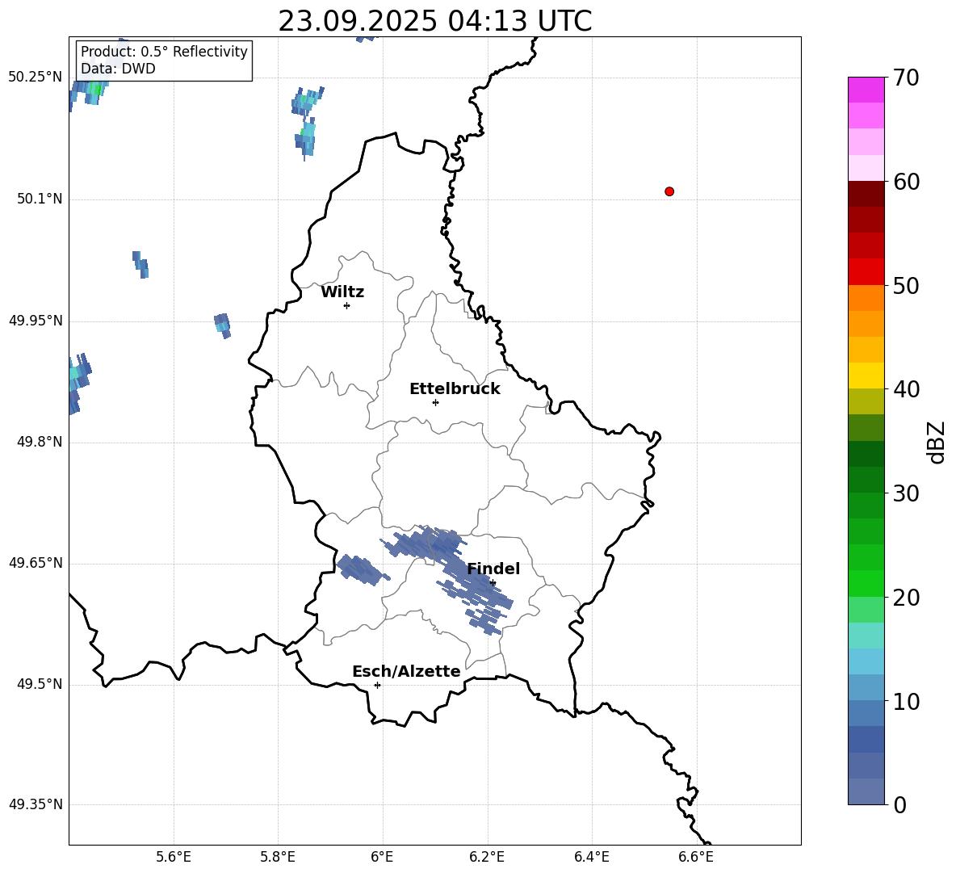Click the Ettelbruck cross marker
This screenshot has width=956, height=873.
click(x=435, y=402)
